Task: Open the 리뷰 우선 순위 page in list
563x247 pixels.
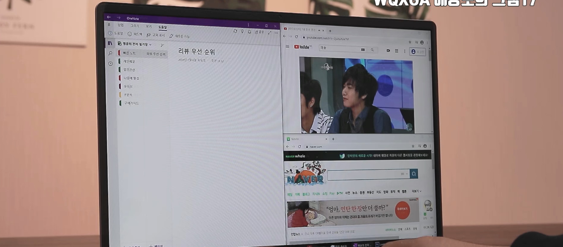Action: (156, 54)
